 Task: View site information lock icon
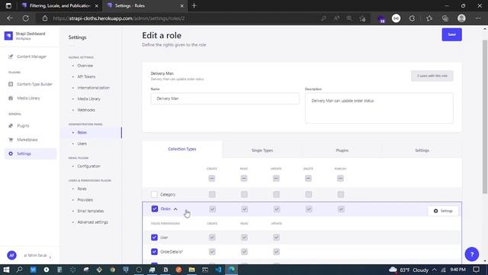[45, 18]
